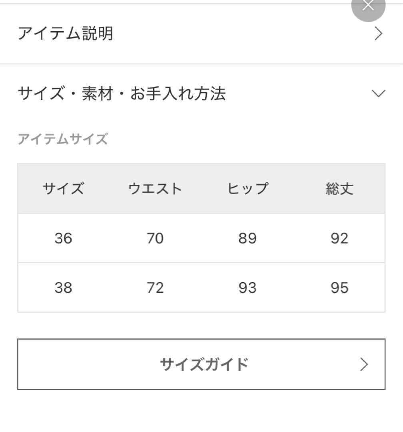The height and width of the screenshot is (432, 403).
Task: Click the down chevron beside サイズ・素材・お手入れ方法
Action: [379, 93]
